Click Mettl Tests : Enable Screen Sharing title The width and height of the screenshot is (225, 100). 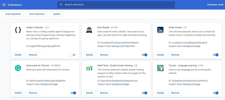[x=115, y=66]
